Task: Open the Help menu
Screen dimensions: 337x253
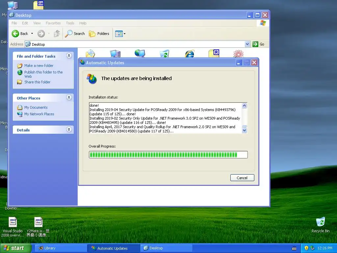Action: [83, 23]
